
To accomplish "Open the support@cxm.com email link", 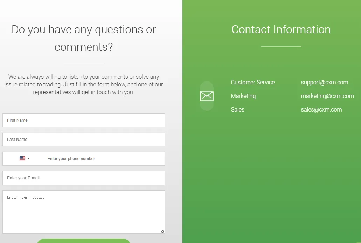I will coord(324,83).
